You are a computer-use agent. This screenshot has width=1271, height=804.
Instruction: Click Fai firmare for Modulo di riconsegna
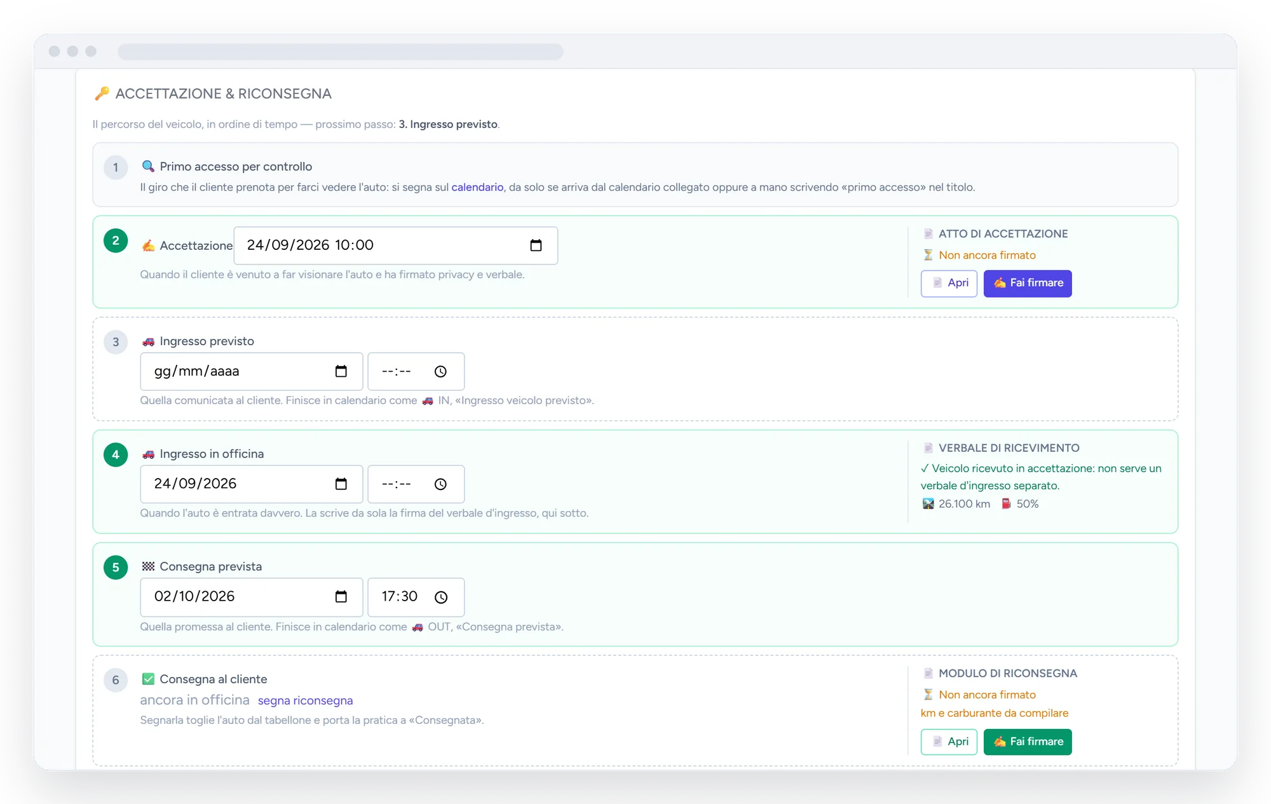pyautogui.click(x=1028, y=742)
